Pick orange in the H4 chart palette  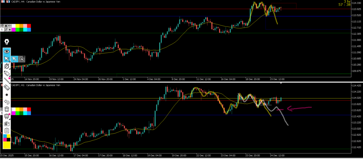pyautogui.click(x=21, y=26)
